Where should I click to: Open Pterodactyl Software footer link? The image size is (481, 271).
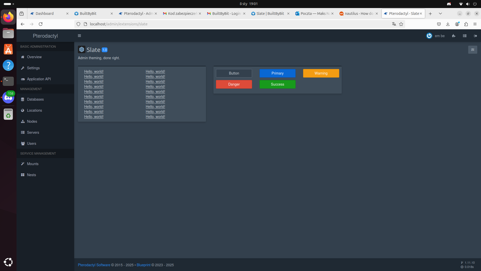[x=94, y=265]
